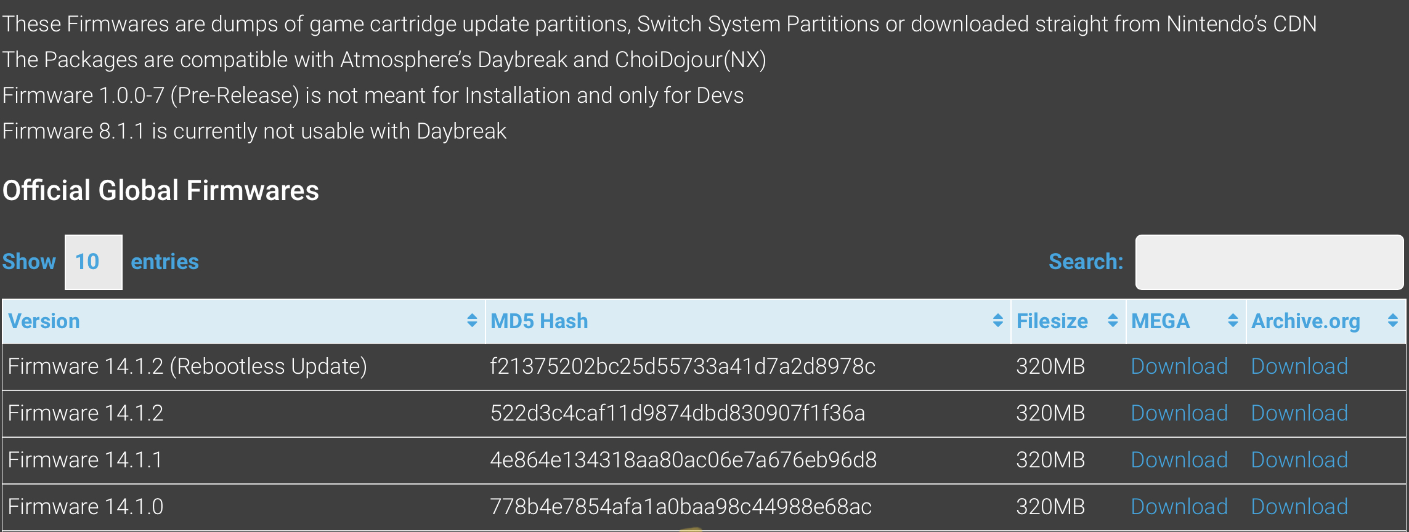Sort by MEGA column arrow icon
The image size is (1409, 532).
[x=1233, y=321]
